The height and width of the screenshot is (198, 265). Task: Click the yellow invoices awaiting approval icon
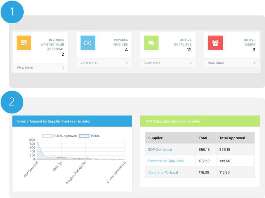pos(24,43)
